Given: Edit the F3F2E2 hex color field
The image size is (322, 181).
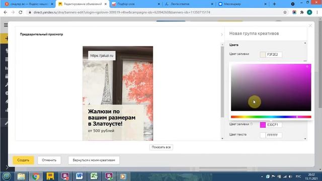Looking at the screenshot, I should click(274, 55).
